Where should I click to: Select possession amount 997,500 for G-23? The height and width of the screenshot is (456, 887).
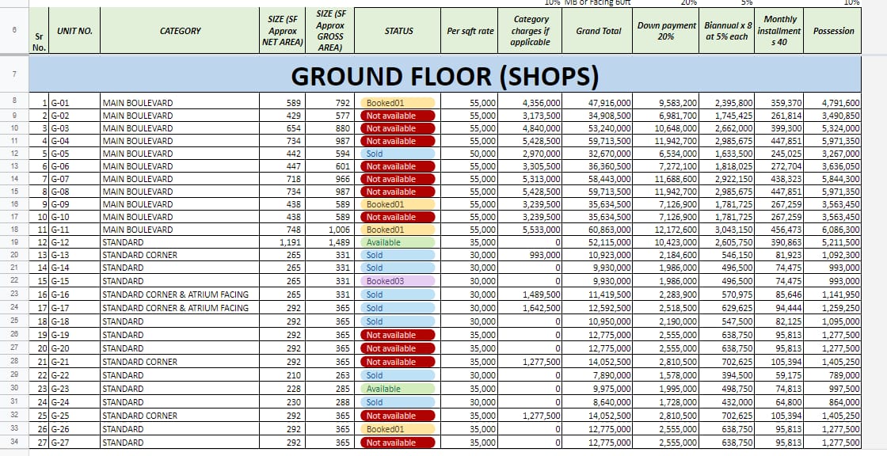832,389
